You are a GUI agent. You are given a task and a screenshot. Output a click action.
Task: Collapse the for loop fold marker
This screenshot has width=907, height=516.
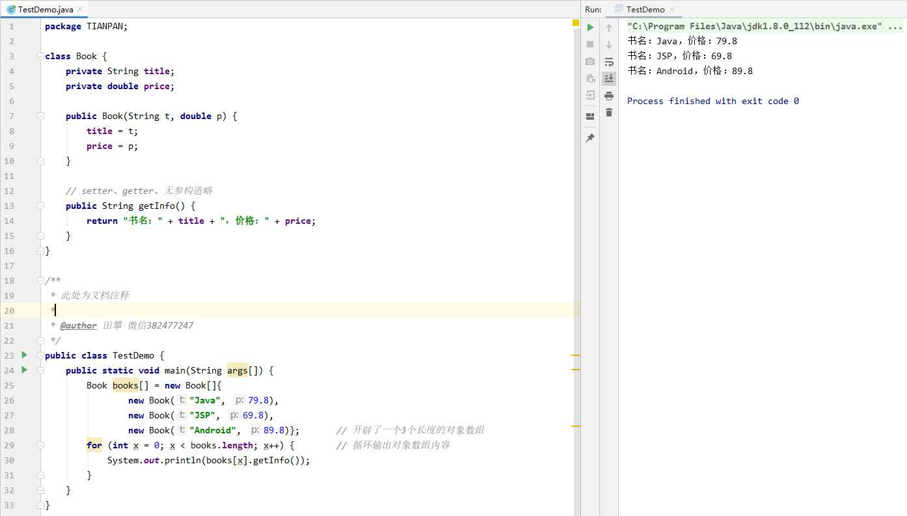[x=40, y=445]
